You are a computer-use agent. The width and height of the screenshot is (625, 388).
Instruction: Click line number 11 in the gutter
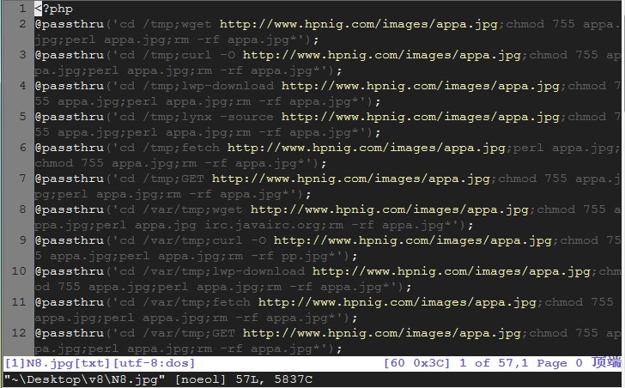(x=19, y=302)
